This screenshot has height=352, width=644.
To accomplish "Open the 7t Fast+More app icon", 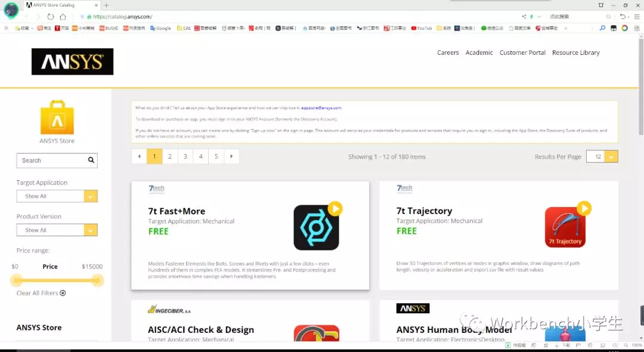I will (x=316, y=227).
